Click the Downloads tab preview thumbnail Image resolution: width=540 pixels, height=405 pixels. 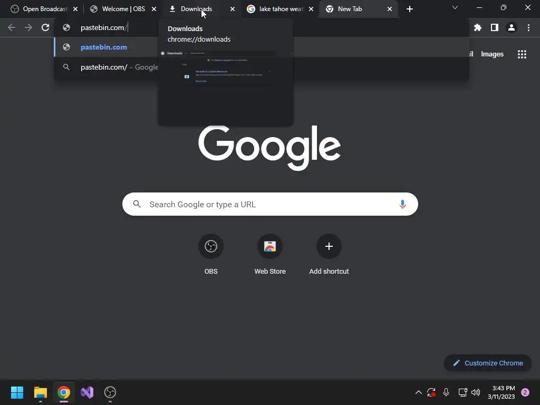click(226, 88)
